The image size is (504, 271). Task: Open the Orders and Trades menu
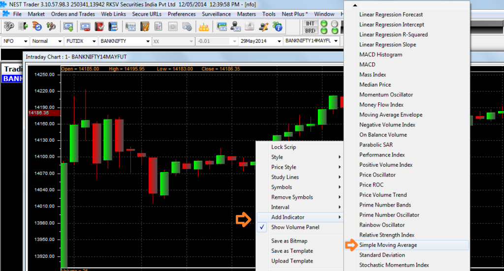73,14
